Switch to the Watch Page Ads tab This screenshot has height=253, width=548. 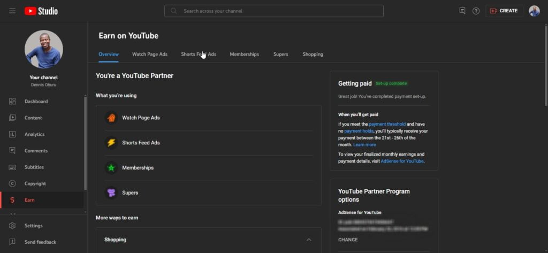(x=150, y=54)
